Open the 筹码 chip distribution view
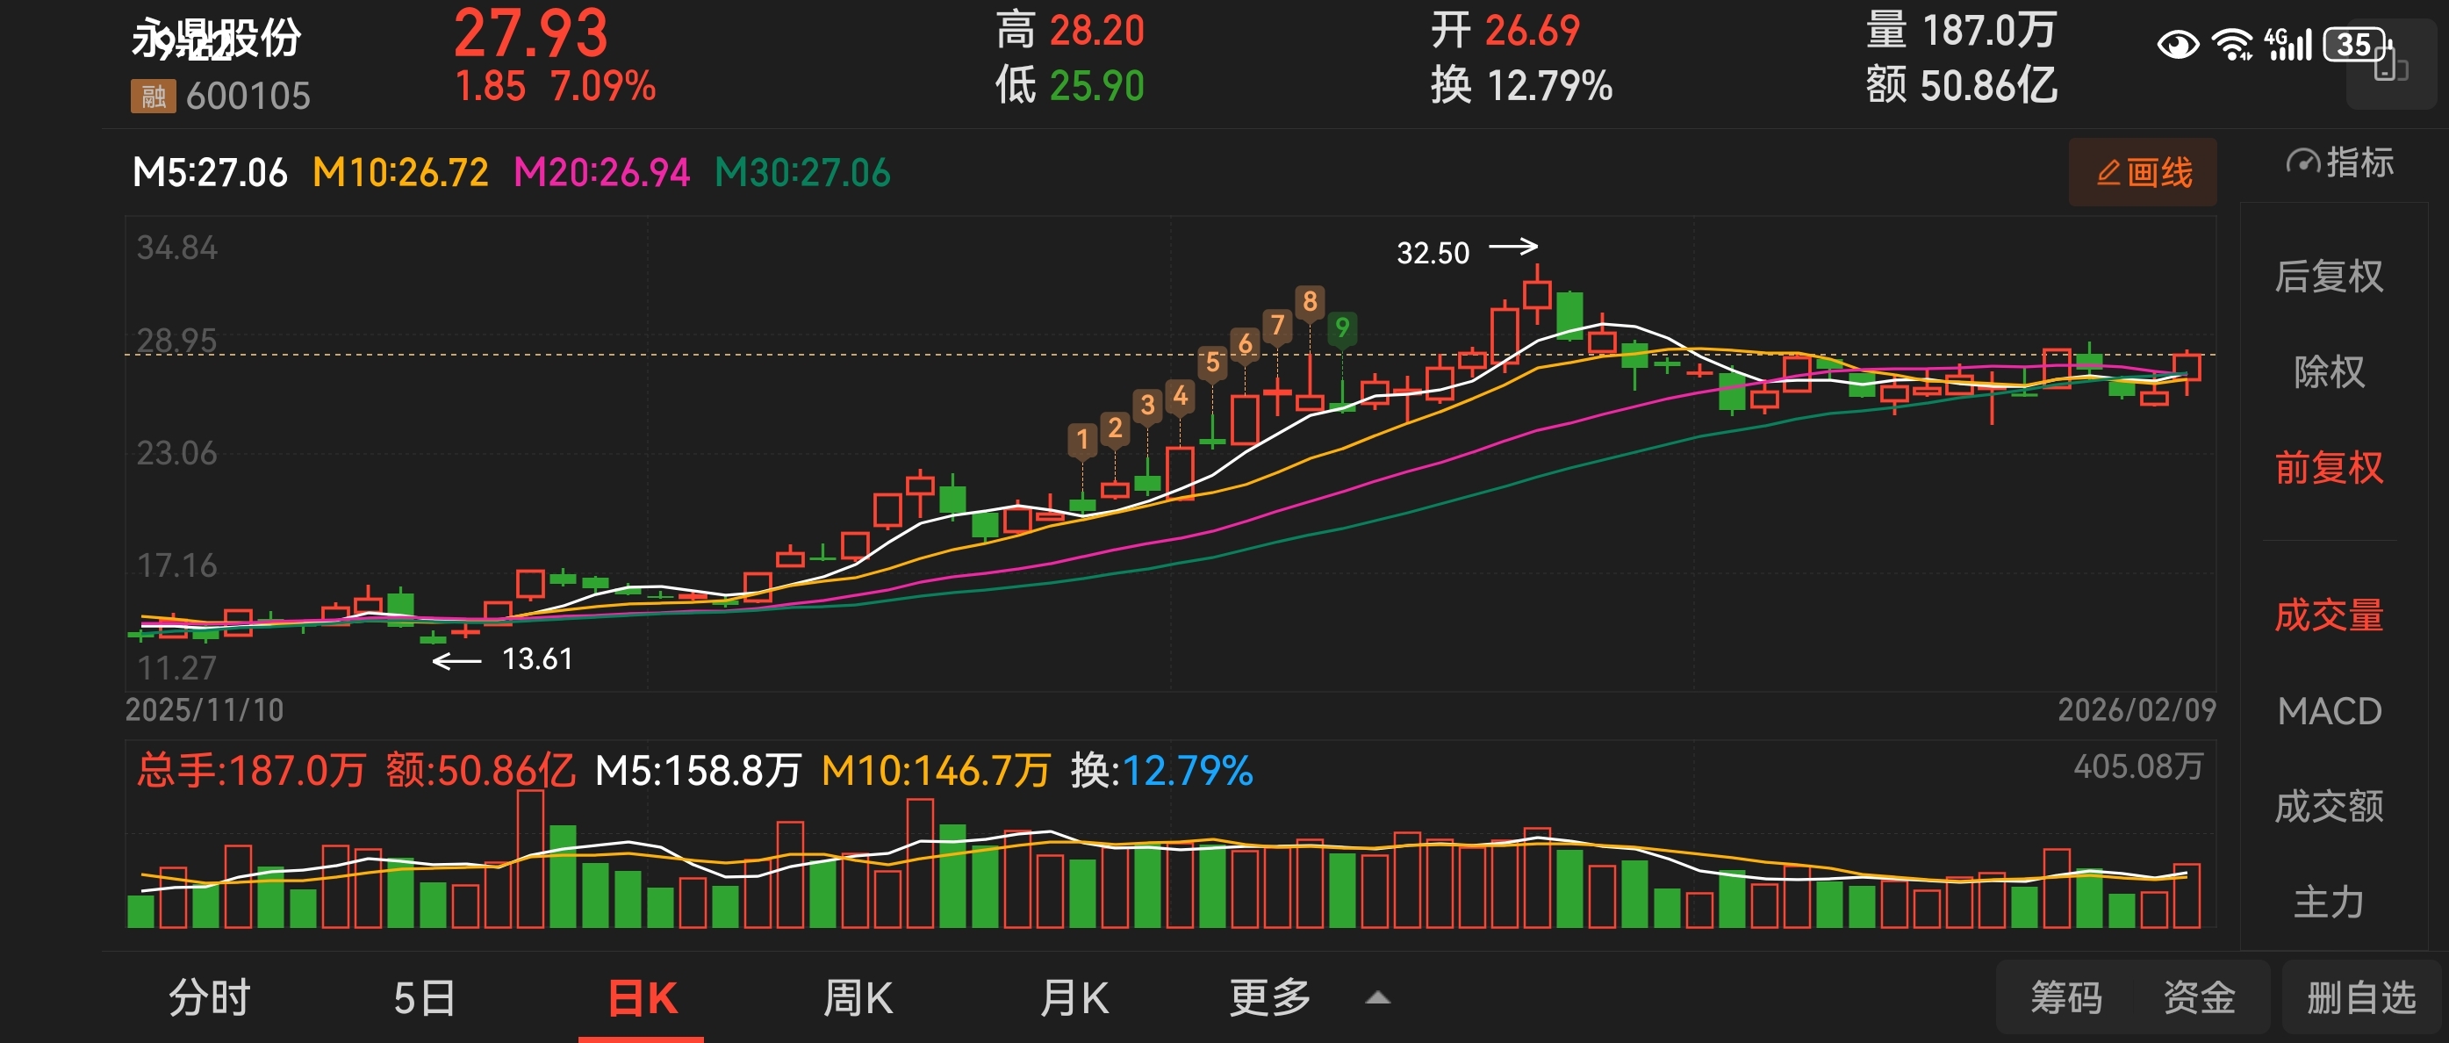2449x1043 pixels. [2066, 998]
